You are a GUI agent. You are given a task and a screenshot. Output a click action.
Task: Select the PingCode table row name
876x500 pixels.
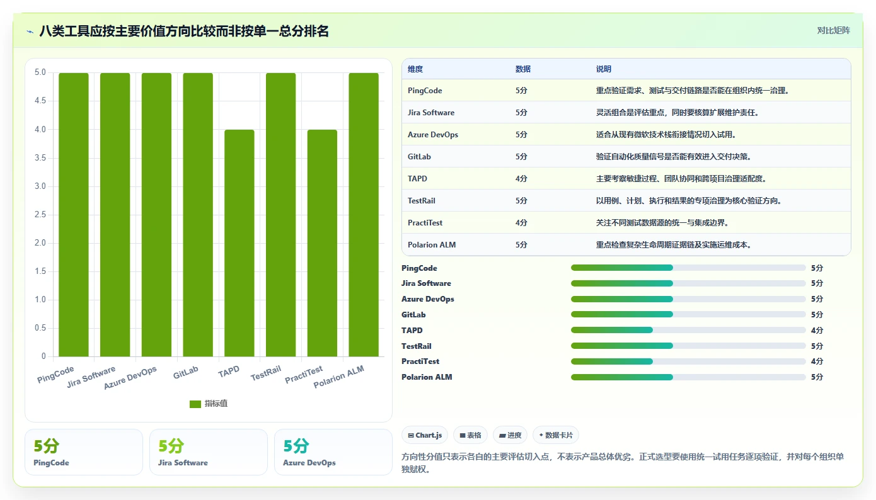pyautogui.click(x=425, y=91)
